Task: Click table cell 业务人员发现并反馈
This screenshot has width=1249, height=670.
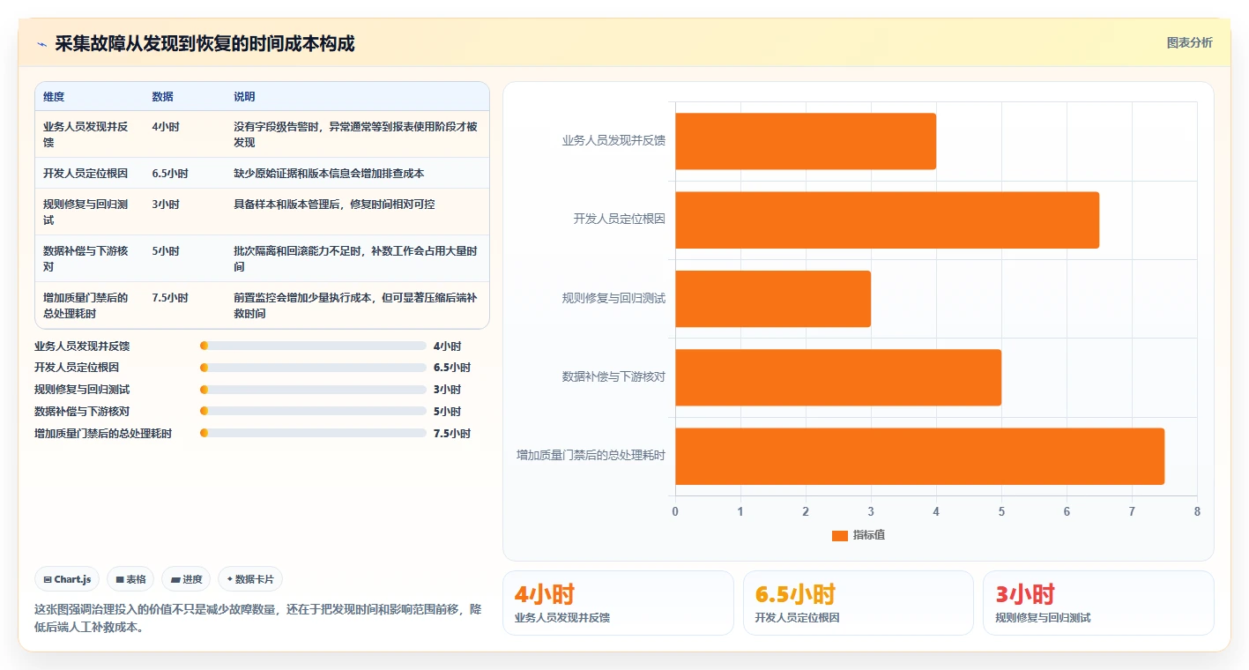Action: (x=89, y=134)
